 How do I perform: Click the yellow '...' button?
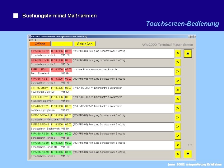pos(62,44)
